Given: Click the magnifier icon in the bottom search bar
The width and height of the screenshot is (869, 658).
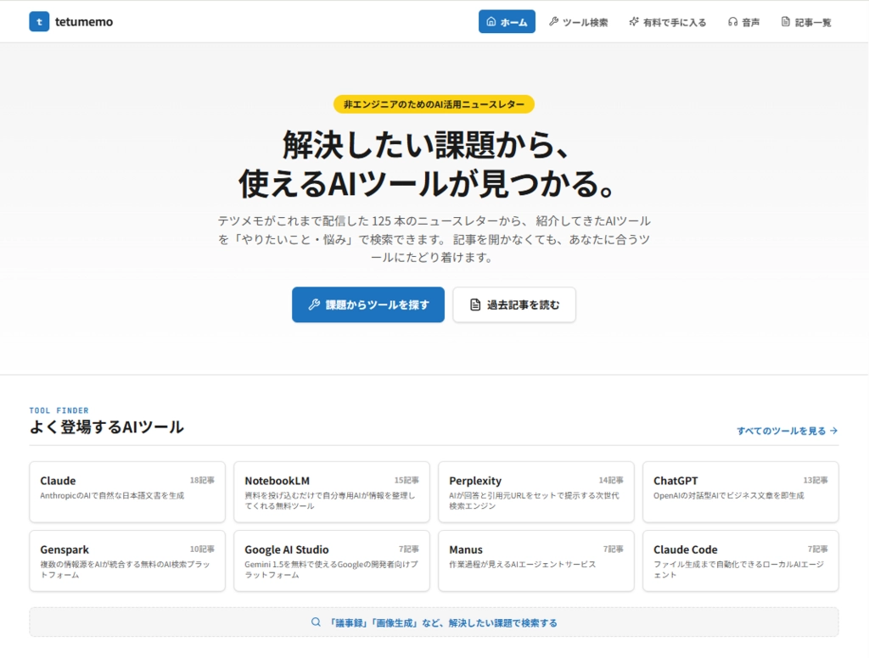Looking at the screenshot, I should pyautogui.click(x=316, y=622).
